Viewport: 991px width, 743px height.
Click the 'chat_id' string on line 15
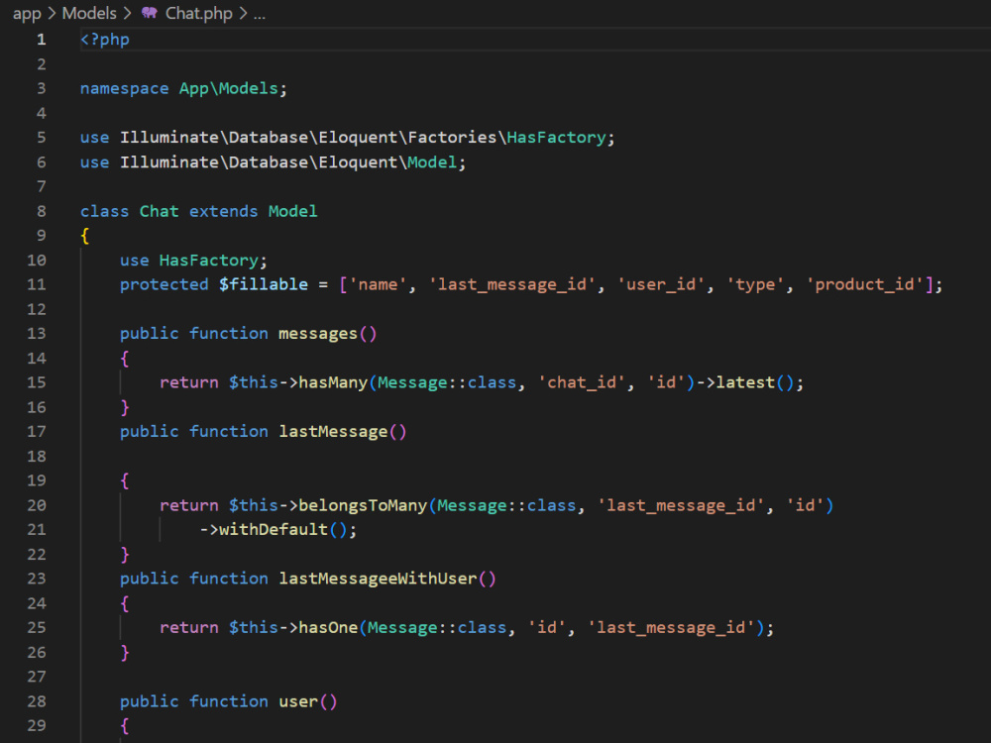click(582, 382)
